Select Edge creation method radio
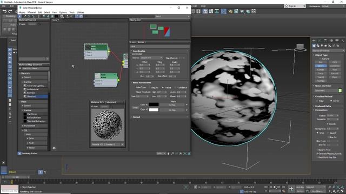This screenshot has width=346, height=194. click(x=317, y=101)
